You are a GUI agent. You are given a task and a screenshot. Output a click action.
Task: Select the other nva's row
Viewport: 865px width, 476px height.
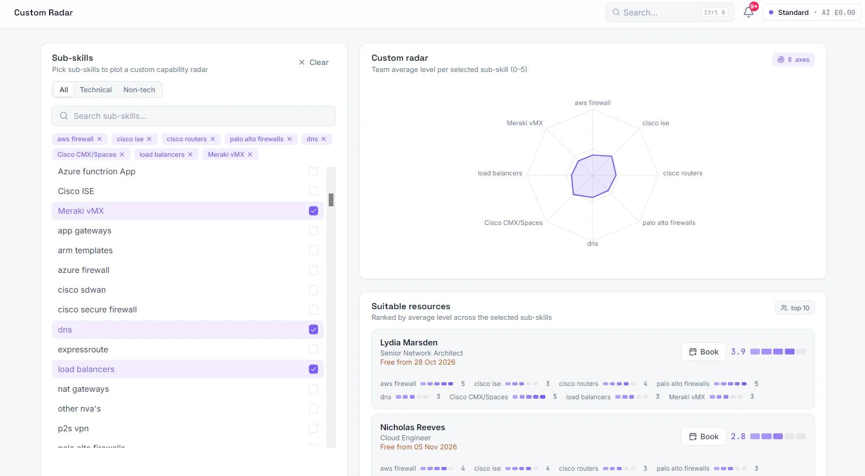coord(188,409)
